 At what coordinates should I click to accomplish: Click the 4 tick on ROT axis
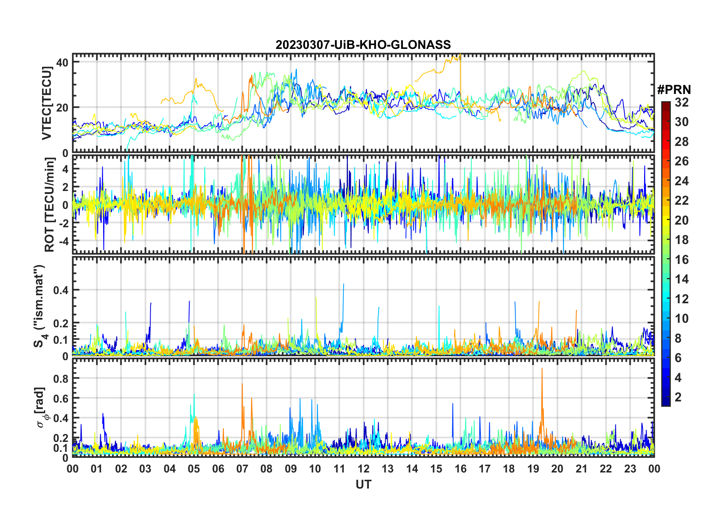coord(65,169)
